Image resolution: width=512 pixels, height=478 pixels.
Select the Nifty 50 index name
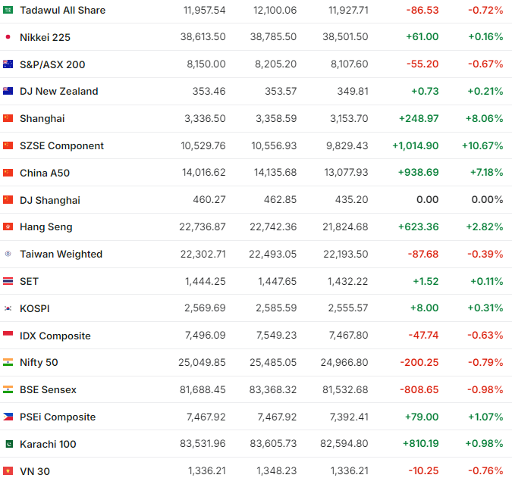[39, 363]
